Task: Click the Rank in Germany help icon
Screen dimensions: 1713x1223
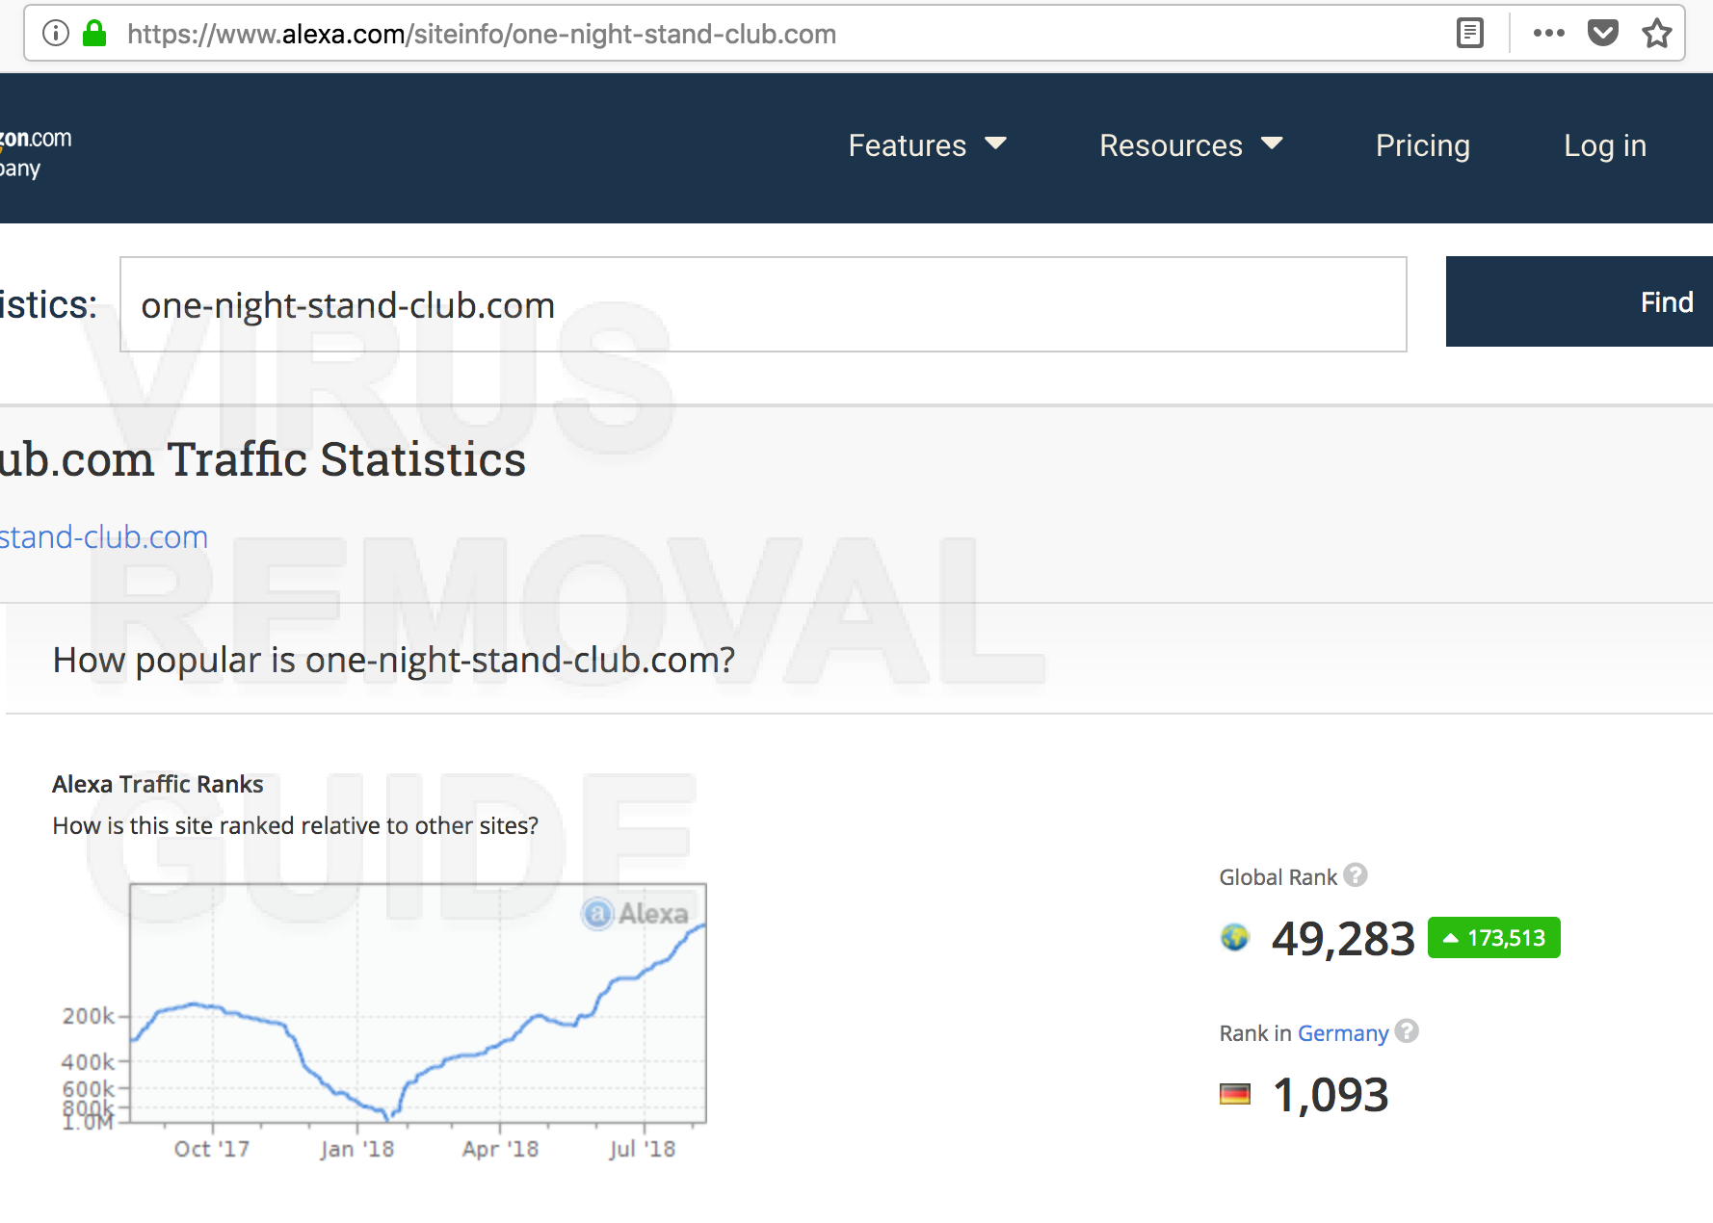Action: click(x=1407, y=1031)
